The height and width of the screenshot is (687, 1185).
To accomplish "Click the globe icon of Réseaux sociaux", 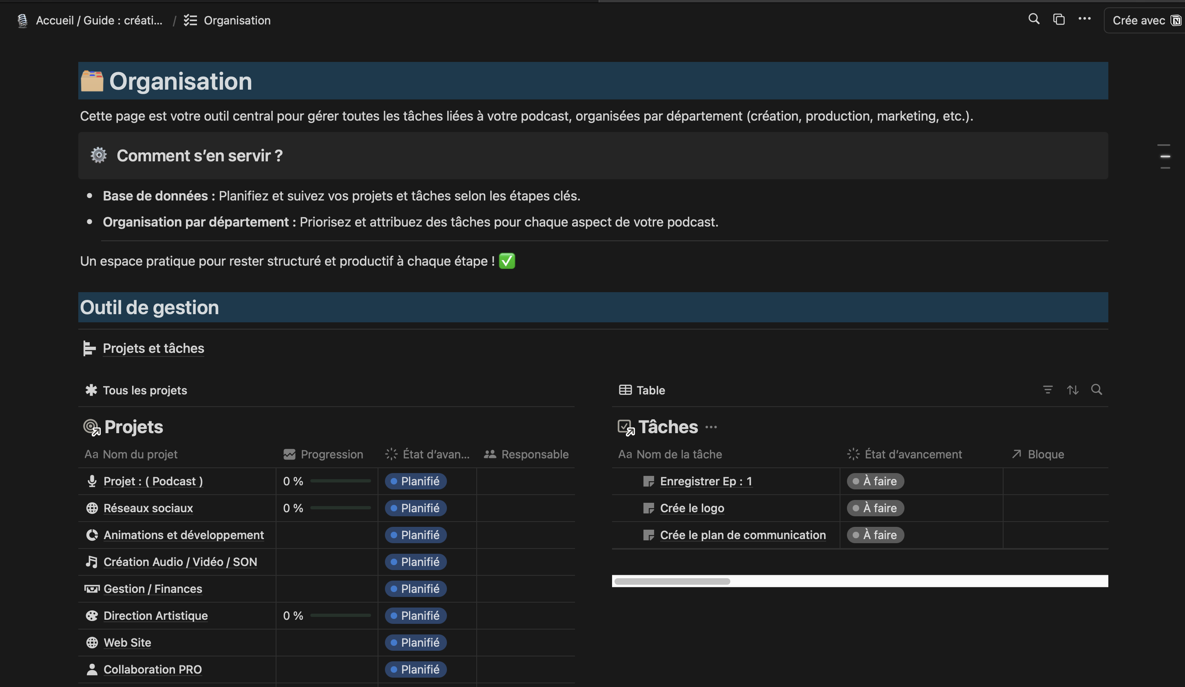I will (x=92, y=508).
